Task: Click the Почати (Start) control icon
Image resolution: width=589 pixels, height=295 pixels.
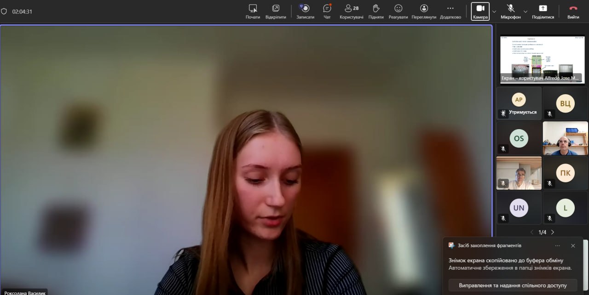Action: click(253, 8)
